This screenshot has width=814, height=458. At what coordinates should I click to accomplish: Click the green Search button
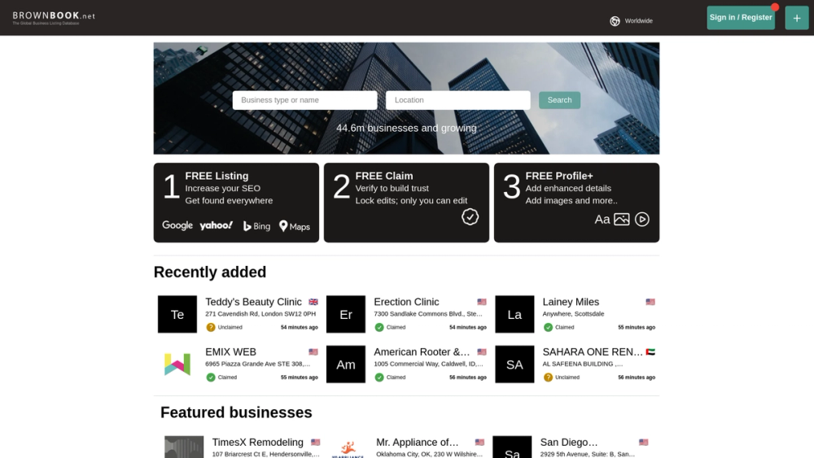(559, 100)
